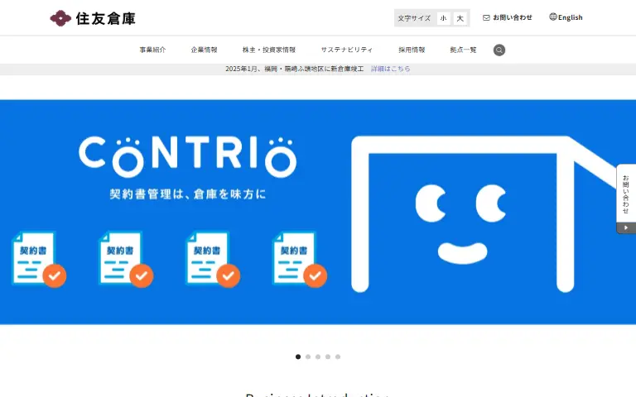636x397 pixels.
Task: Click the globe icon beside English
Action: (553, 17)
